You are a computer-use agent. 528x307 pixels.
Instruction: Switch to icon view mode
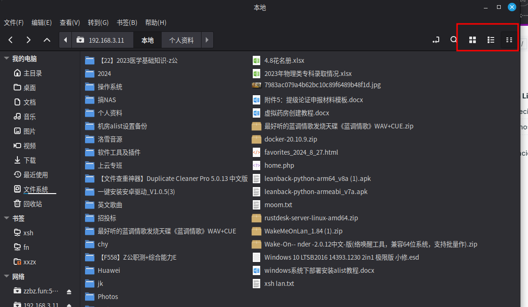(x=472, y=40)
